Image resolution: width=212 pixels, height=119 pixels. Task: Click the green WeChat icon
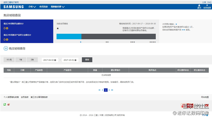(5, 104)
